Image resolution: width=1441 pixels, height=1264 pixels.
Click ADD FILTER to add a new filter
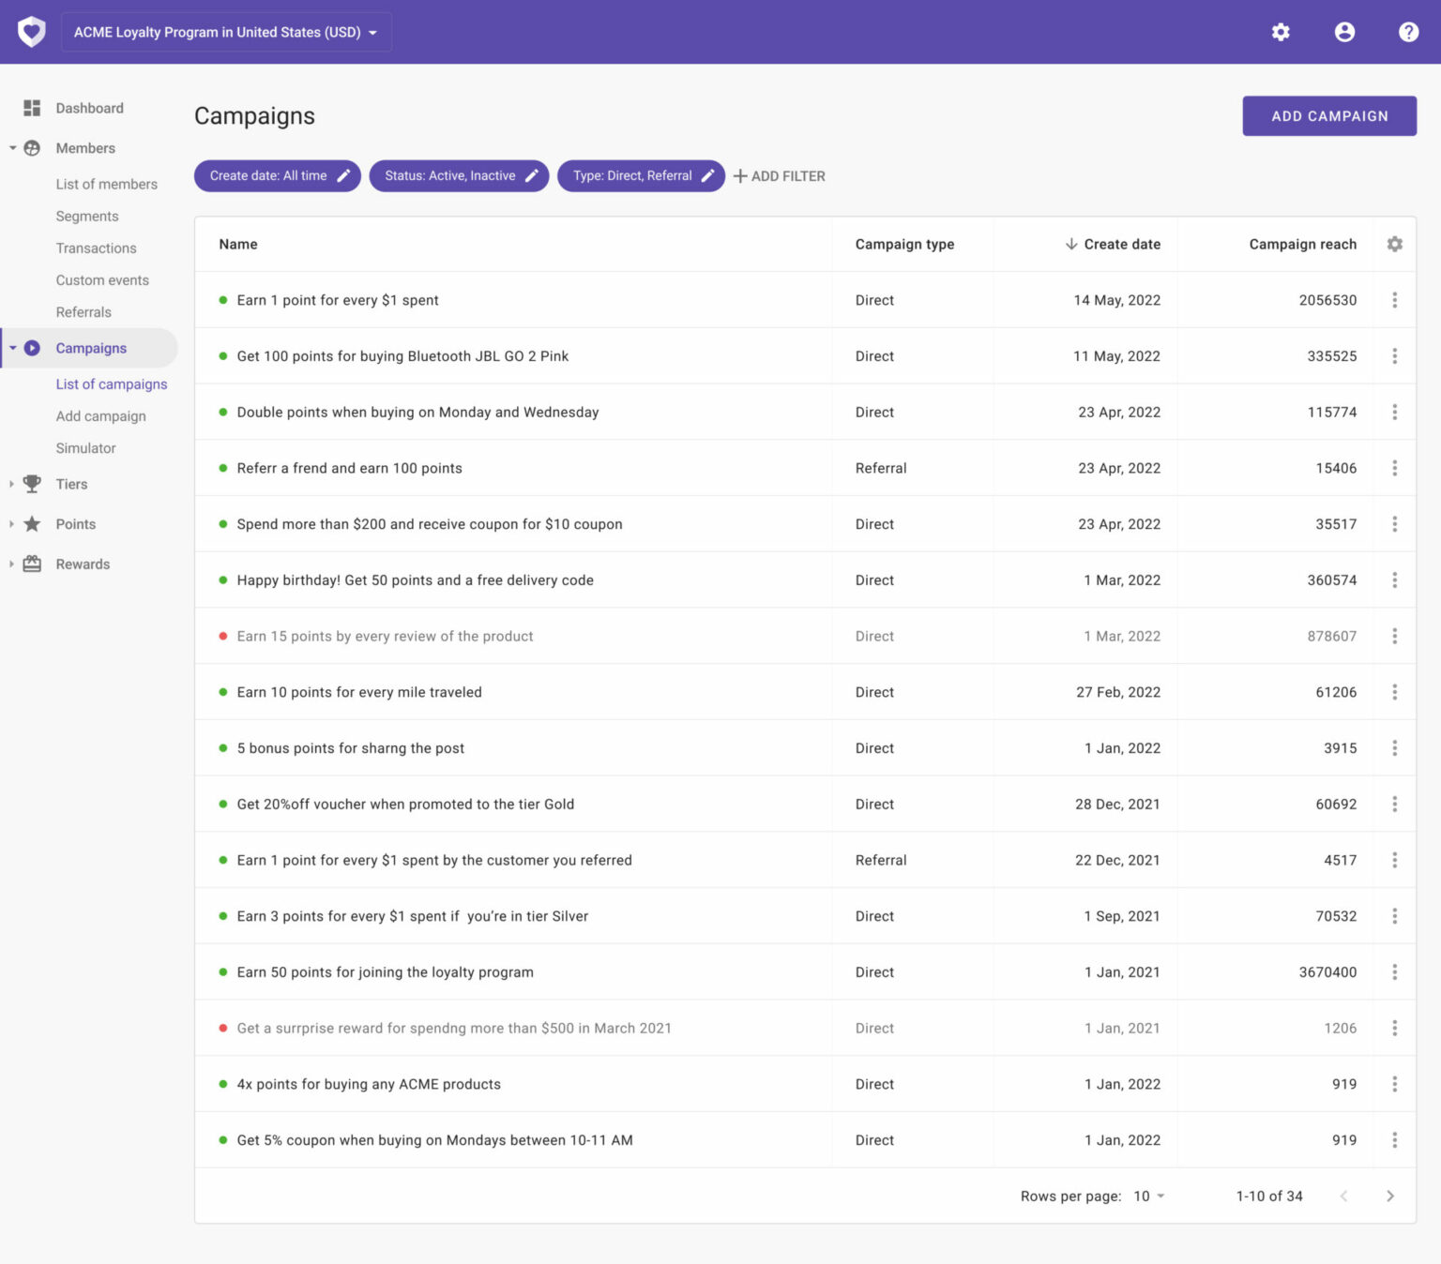click(x=779, y=175)
